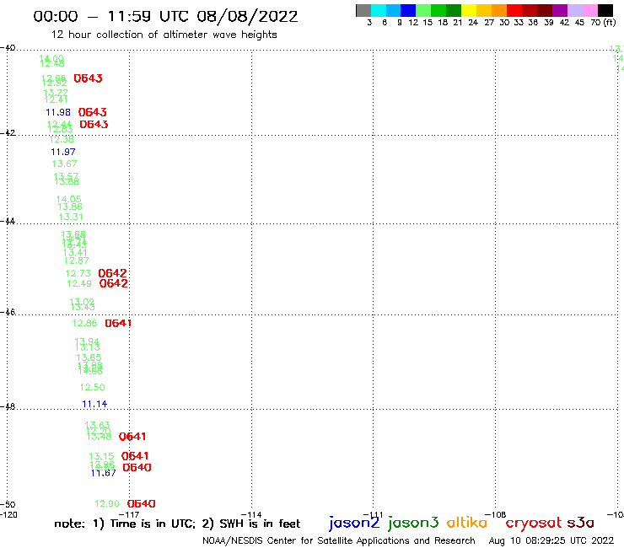Click the lavender swatch above the 45 label

[574, 10]
